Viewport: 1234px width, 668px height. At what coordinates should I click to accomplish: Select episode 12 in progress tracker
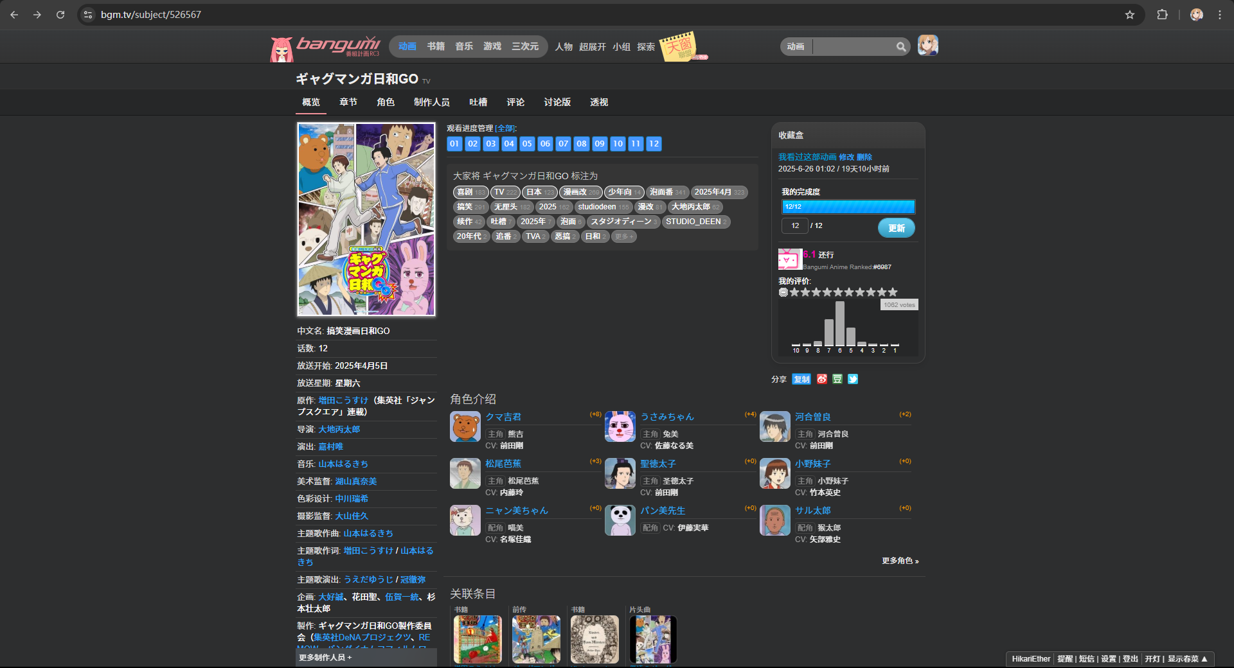click(x=654, y=143)
